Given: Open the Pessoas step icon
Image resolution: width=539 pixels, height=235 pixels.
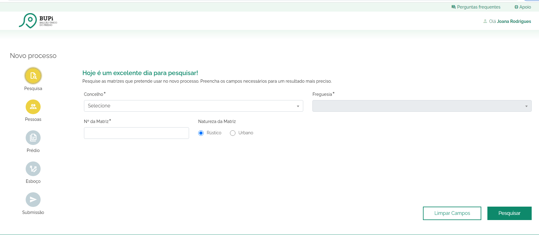Looking at the screenshot, I should coord(33,107).
